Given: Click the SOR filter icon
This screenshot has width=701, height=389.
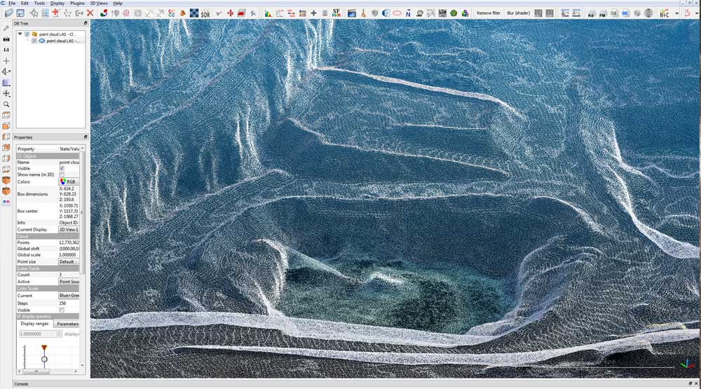Looking at the screenshot, I should [205, 13].
